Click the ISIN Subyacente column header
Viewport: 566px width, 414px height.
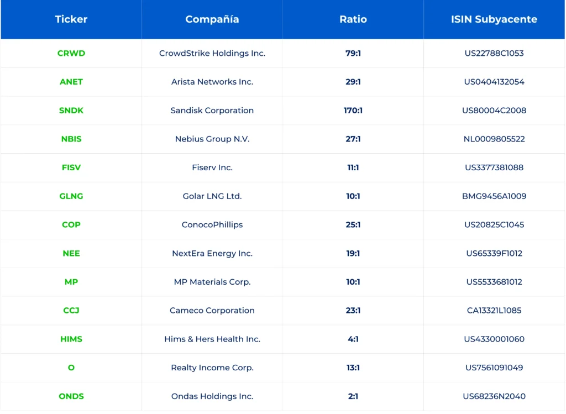click(494, 19)
